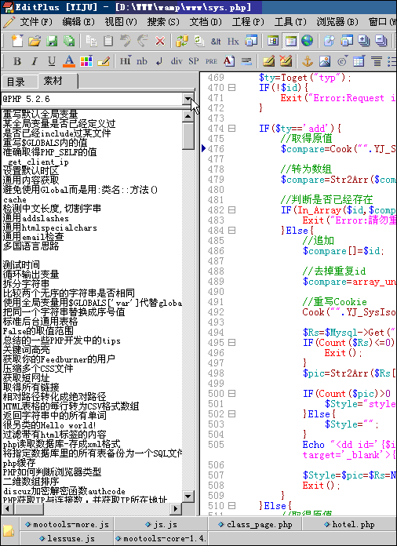Viewport: 397px width, 546px height.
Task: Apply Bold HTML formatting
Action: 17,62
